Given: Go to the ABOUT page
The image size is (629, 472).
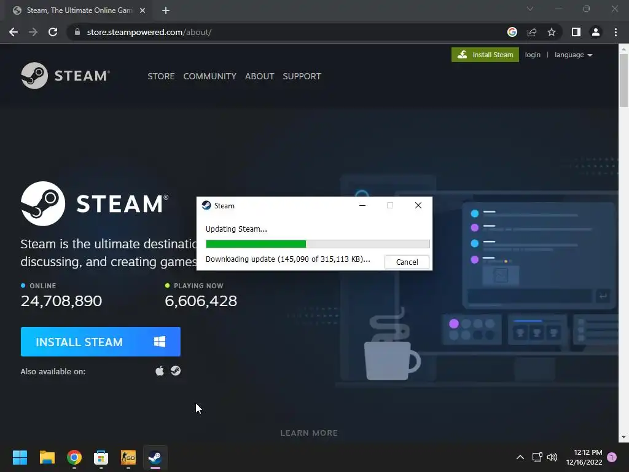Looking at the screenshot, I should pos(260,76).
